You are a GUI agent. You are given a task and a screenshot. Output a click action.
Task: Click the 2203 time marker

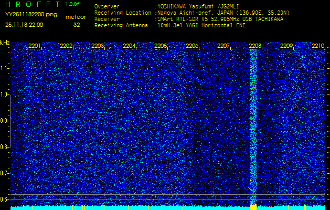98,46
